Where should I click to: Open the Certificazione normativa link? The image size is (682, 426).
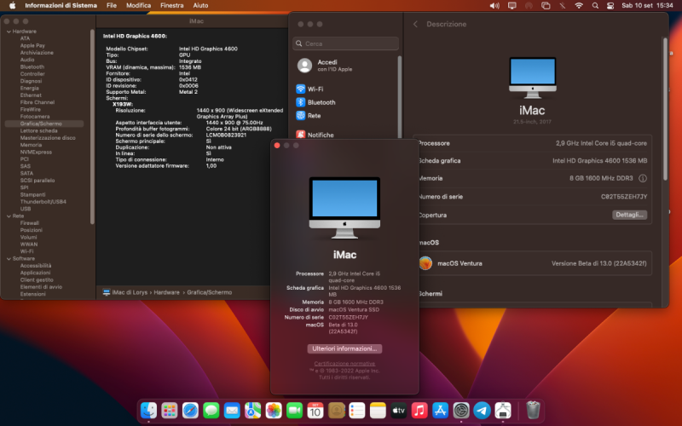click(x=344, y=364)
